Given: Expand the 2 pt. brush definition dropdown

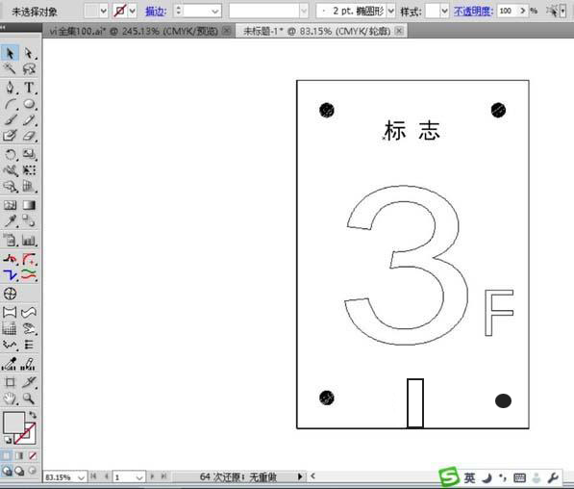Looking at the screenshot, I should (391, 12).
